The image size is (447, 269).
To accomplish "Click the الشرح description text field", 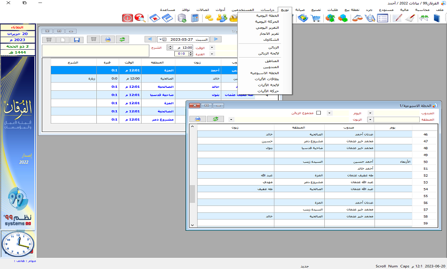I will coord(94,51).
